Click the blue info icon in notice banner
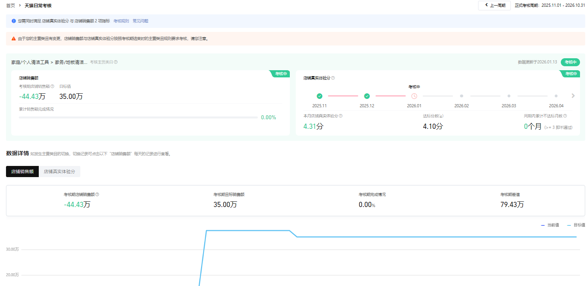This screenshot has width=588, height=286. pyautogui.click(x=14, y=21)
